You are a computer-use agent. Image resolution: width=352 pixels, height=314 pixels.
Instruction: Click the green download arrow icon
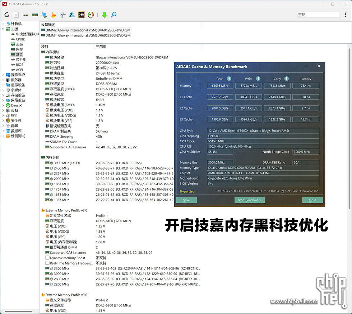(104, 15)
